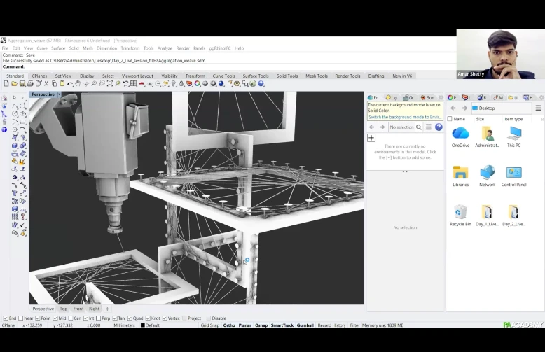Toggle the End osnap checkbox

click(x=6, y=318)
